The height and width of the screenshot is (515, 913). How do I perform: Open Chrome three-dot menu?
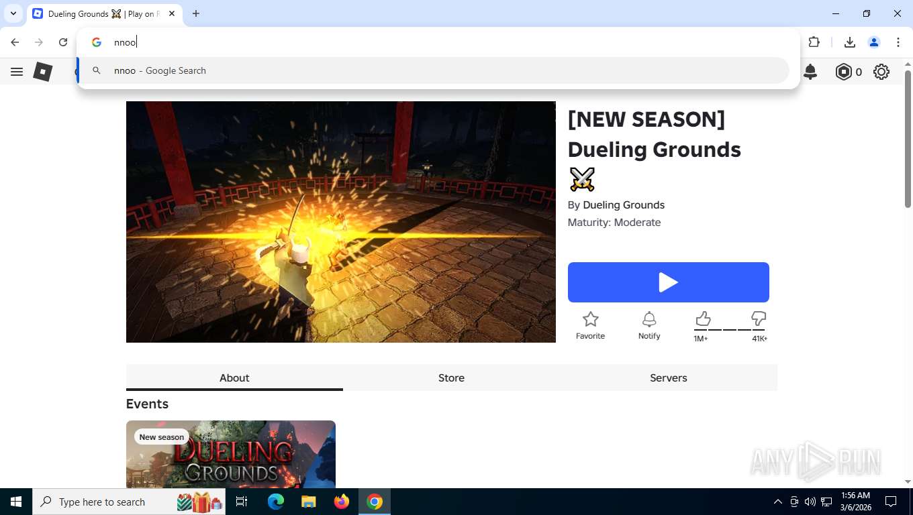coord(898,42)
